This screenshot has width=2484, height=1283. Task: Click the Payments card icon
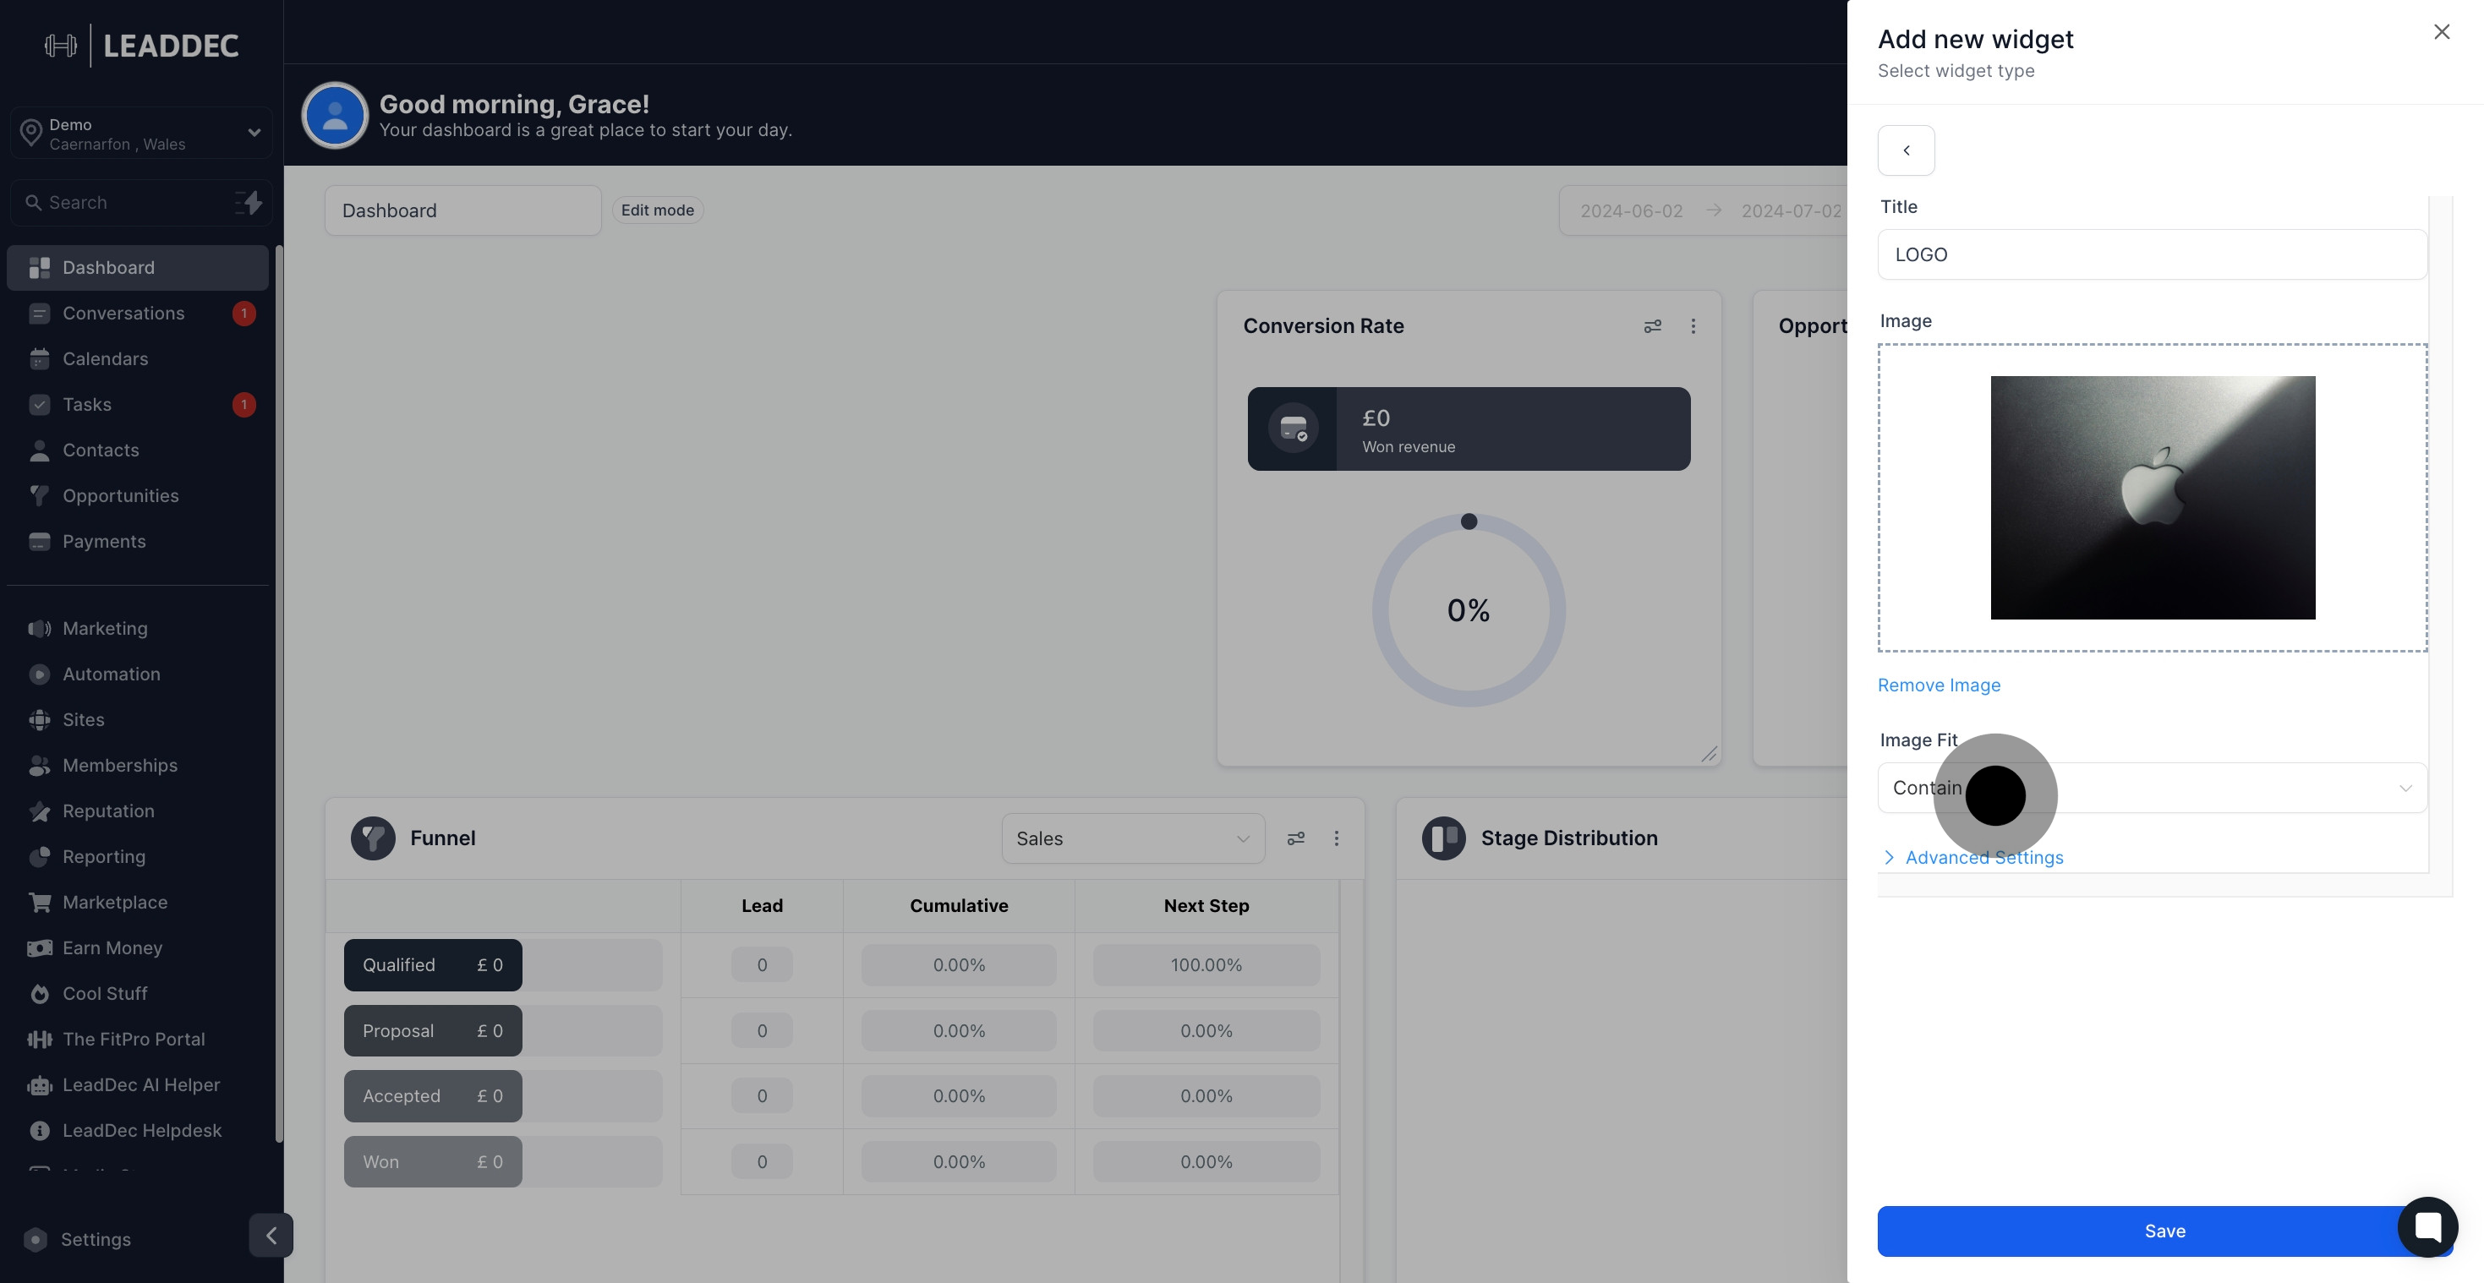[x=40, y=542]
